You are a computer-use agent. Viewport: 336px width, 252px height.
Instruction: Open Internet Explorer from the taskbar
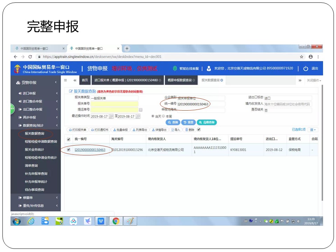coord(31,221)
